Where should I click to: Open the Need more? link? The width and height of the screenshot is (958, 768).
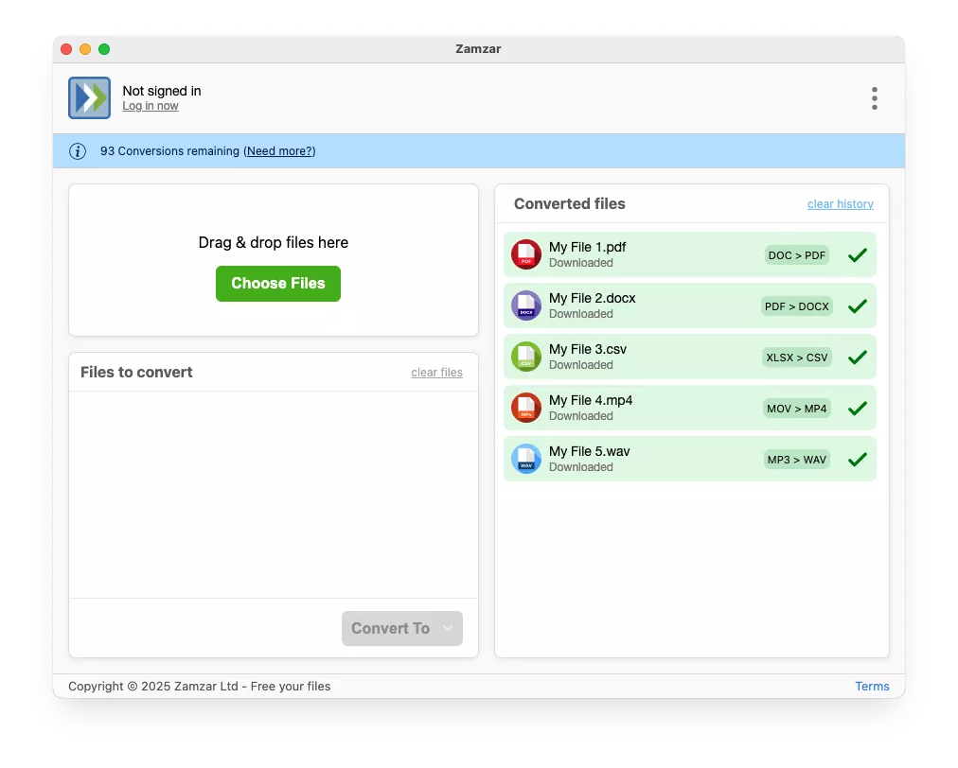point(280,151)
